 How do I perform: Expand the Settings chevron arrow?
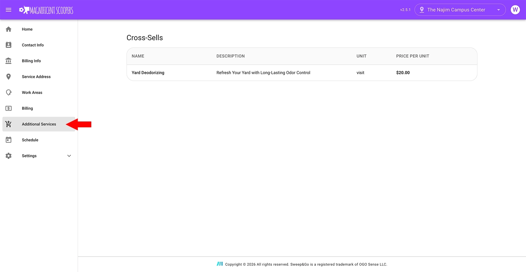(69, 156)
